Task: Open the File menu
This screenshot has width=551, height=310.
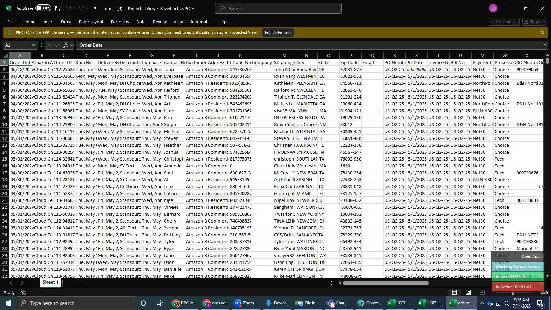Action: click(x=11, y=22)
